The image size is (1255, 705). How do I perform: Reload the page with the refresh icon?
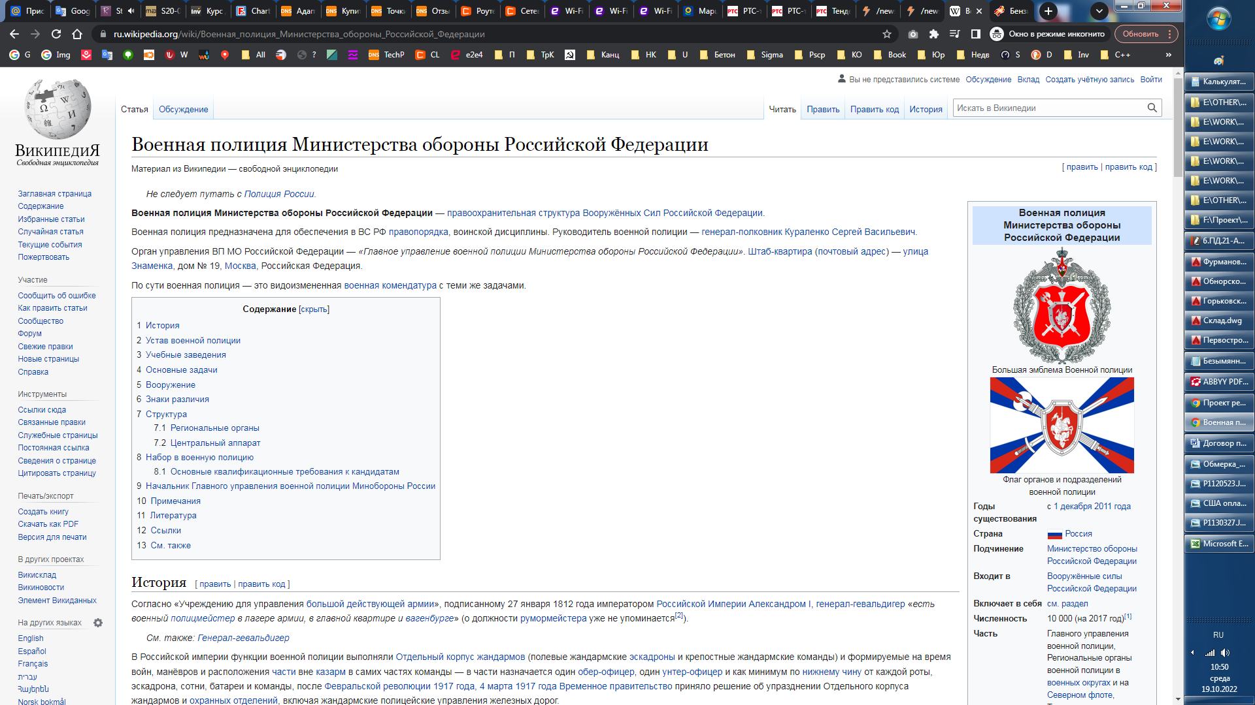pos(56,34)
